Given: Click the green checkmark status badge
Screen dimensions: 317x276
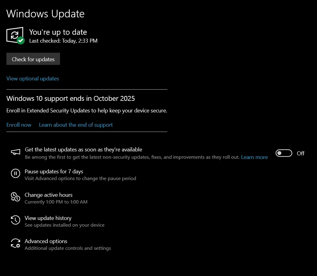Looking at the screenshot, I should [x=21, y=41].
